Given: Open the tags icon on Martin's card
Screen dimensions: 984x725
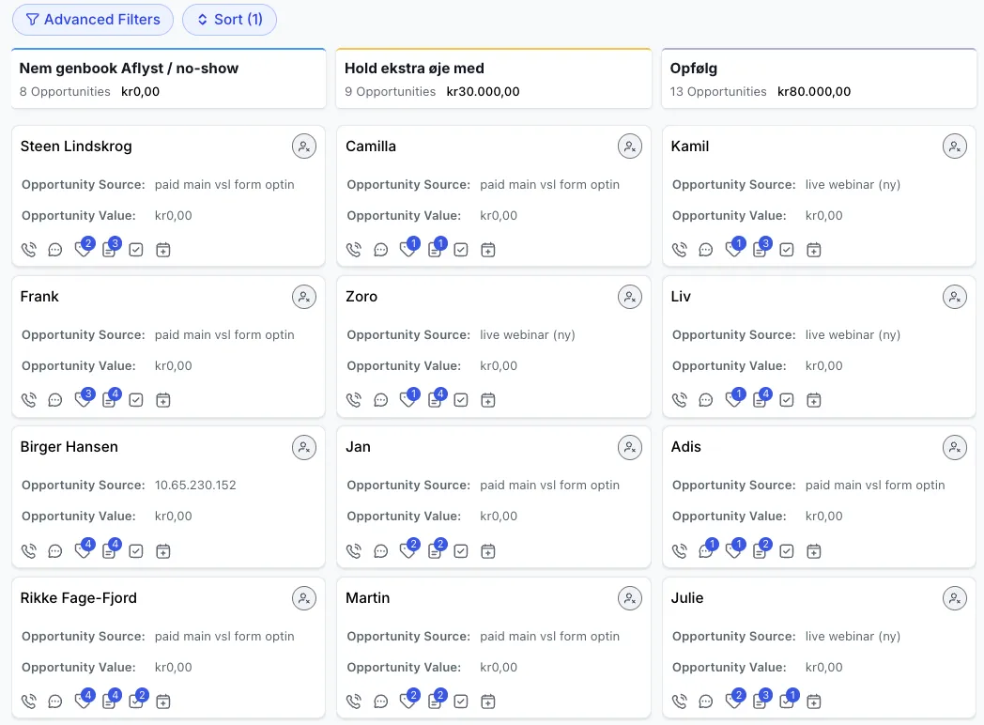Looking at the screenshot, I should (407, 702).
